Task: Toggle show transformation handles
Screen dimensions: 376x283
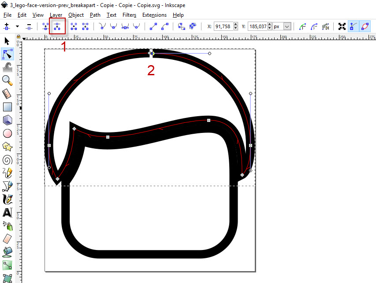Action: click(342, 26)
